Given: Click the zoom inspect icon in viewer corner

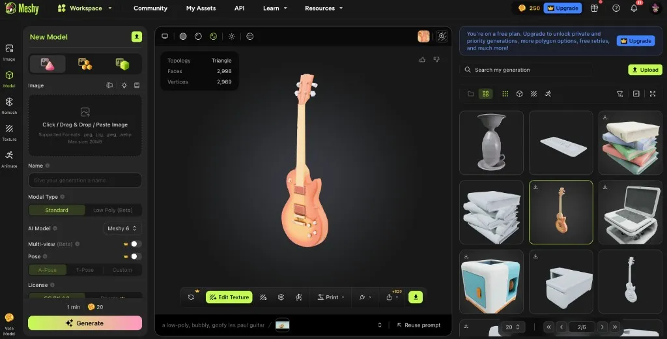Looking at the screenshot, I should pos(442,37).
